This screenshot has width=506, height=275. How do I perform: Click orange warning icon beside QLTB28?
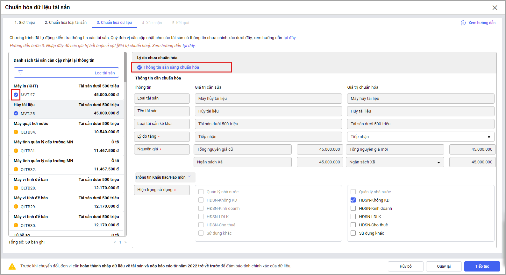click(16, 188)
